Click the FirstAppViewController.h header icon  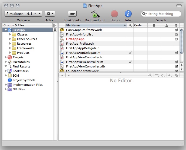pyautogui.click(x=62, y=58)
